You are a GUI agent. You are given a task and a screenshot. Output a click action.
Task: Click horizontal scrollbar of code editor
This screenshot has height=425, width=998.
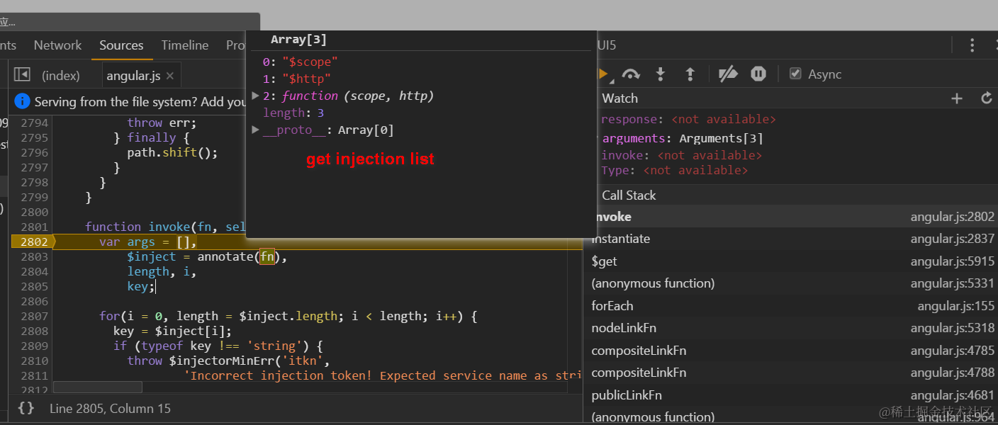[98, 387]
